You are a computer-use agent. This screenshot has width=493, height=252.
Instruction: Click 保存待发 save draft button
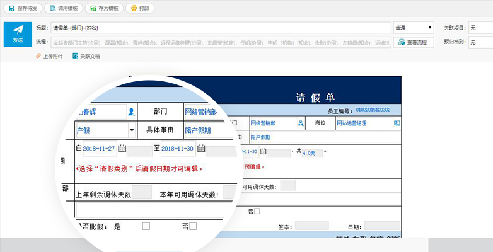click(x=23, y=8)
